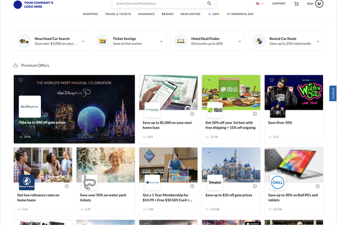Click the bed icon in Hotel Deal Finder
Image resolution: width=337 pixels, height=225 pixels.
pyautogui.click(x=180, y=41)
